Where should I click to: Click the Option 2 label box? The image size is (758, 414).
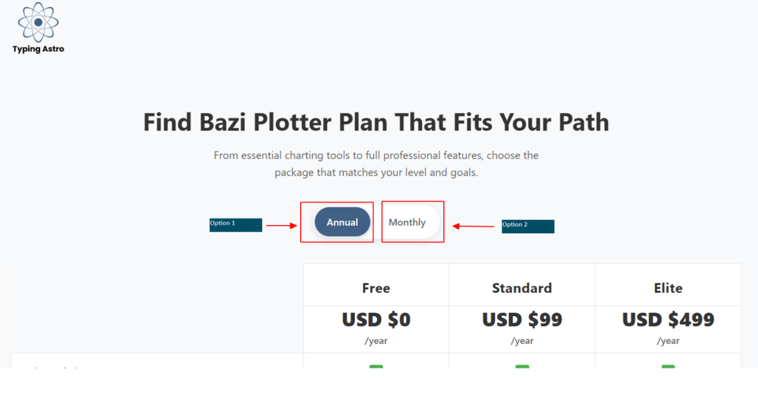coord(528,226)
